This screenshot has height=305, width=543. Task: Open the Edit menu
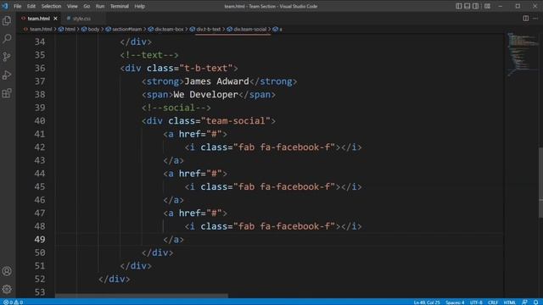click(x=31, y=6)
